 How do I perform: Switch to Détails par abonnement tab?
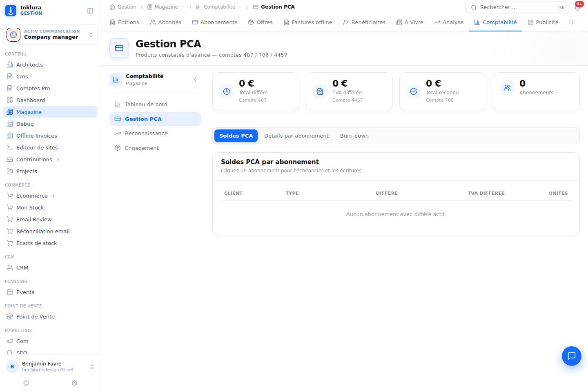(296, 136)
